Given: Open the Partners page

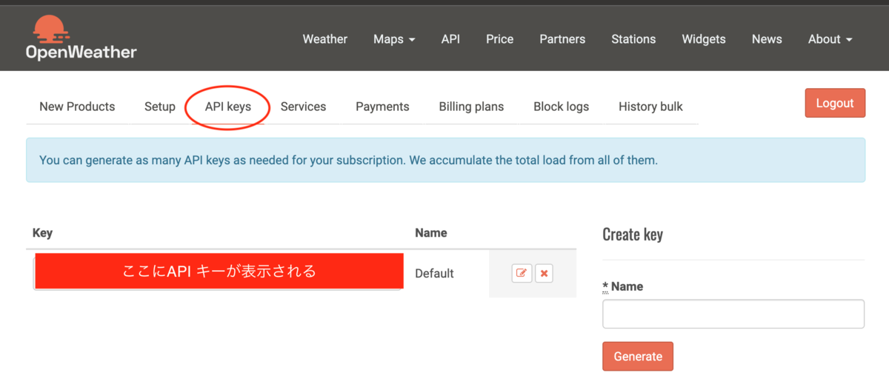Looking at the screenshot, I should coord(562,39).
